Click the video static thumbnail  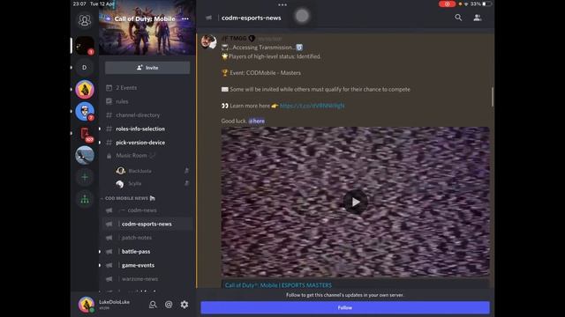355,202
